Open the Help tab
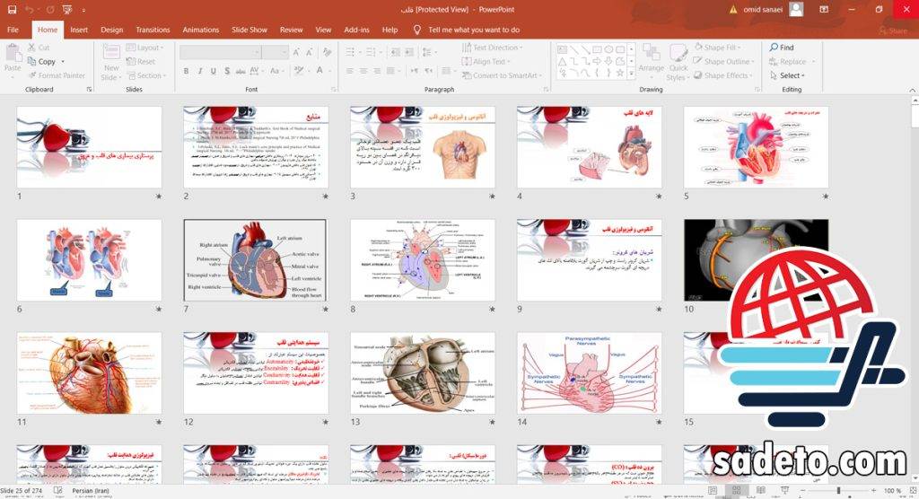The width and height of the screenshot is (919, 499). point(389,30)
